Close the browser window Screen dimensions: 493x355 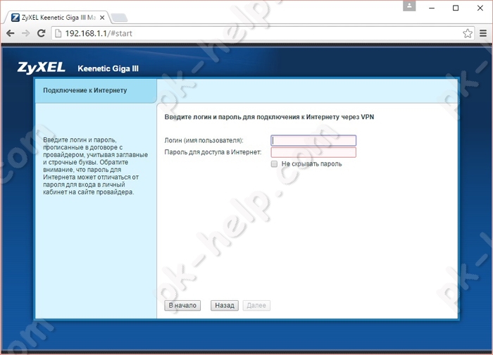click(x=480, y=8)
